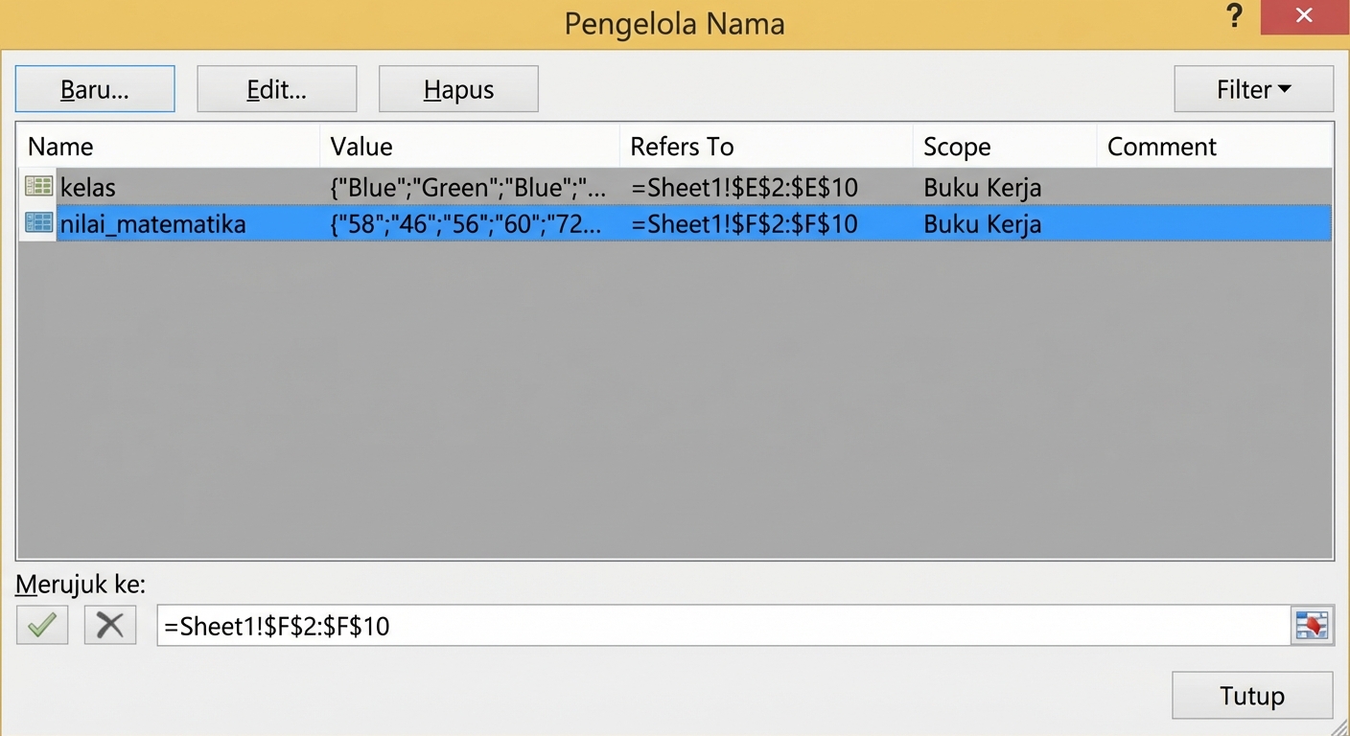Open the Filter dropdown
The width and height of the screenshot is (1350, 736).
click(x=1252, y=88)
